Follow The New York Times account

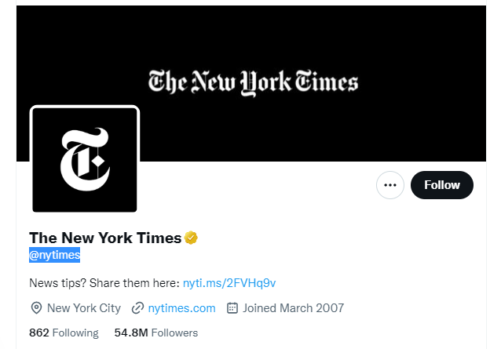pos(442,185)
